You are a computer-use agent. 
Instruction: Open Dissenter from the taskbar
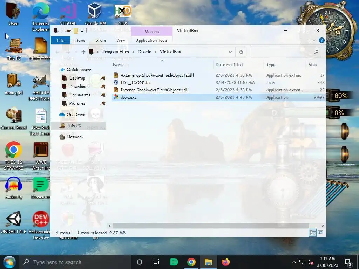tap(174, 262)
